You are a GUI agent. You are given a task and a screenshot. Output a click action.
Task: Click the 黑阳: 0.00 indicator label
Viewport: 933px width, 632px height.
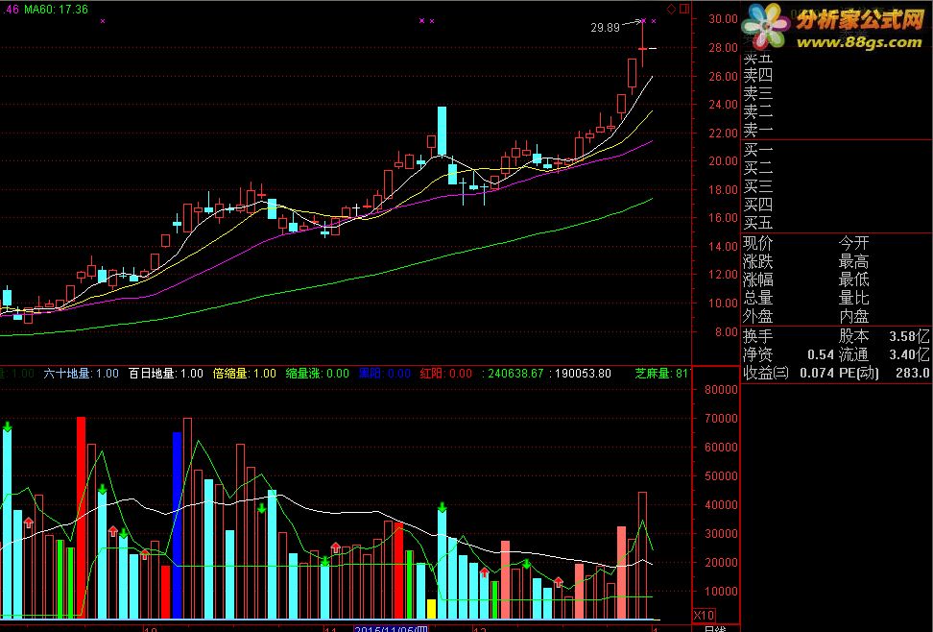(384, 374)
